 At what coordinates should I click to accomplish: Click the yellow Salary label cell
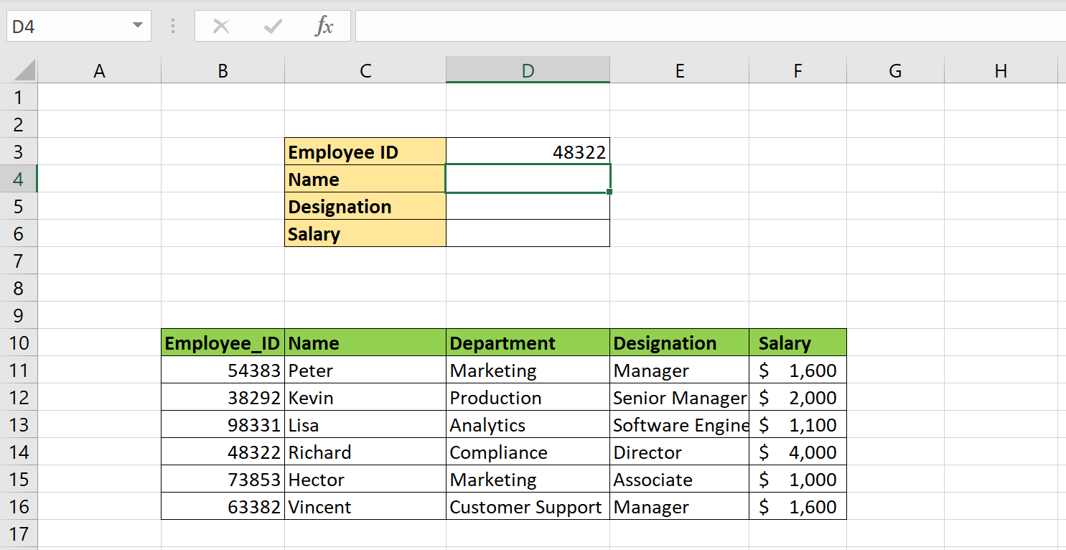[365, 233]
